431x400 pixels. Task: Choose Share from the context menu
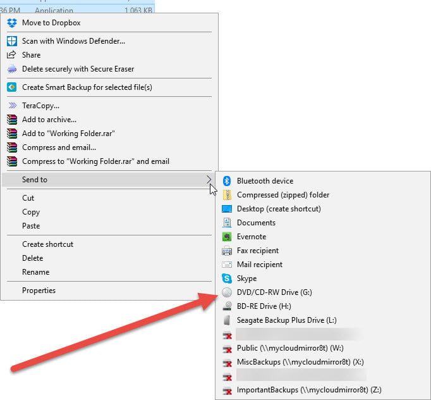(31, 55)
